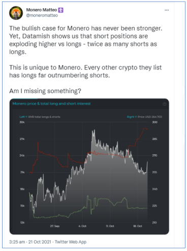This screenshot has width=187, height=251.
Task: Click the 30k left axis label
Action: coord(22,122)
